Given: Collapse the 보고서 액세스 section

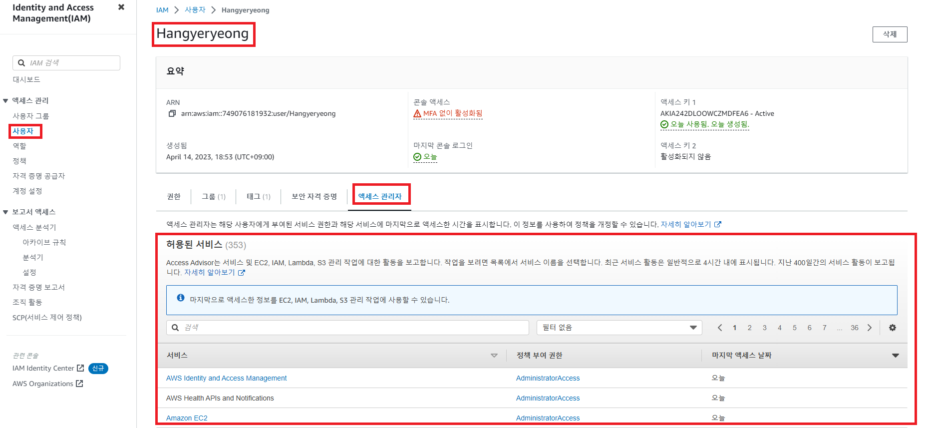Looking at the screenshot, I should [x=5, y=212].
